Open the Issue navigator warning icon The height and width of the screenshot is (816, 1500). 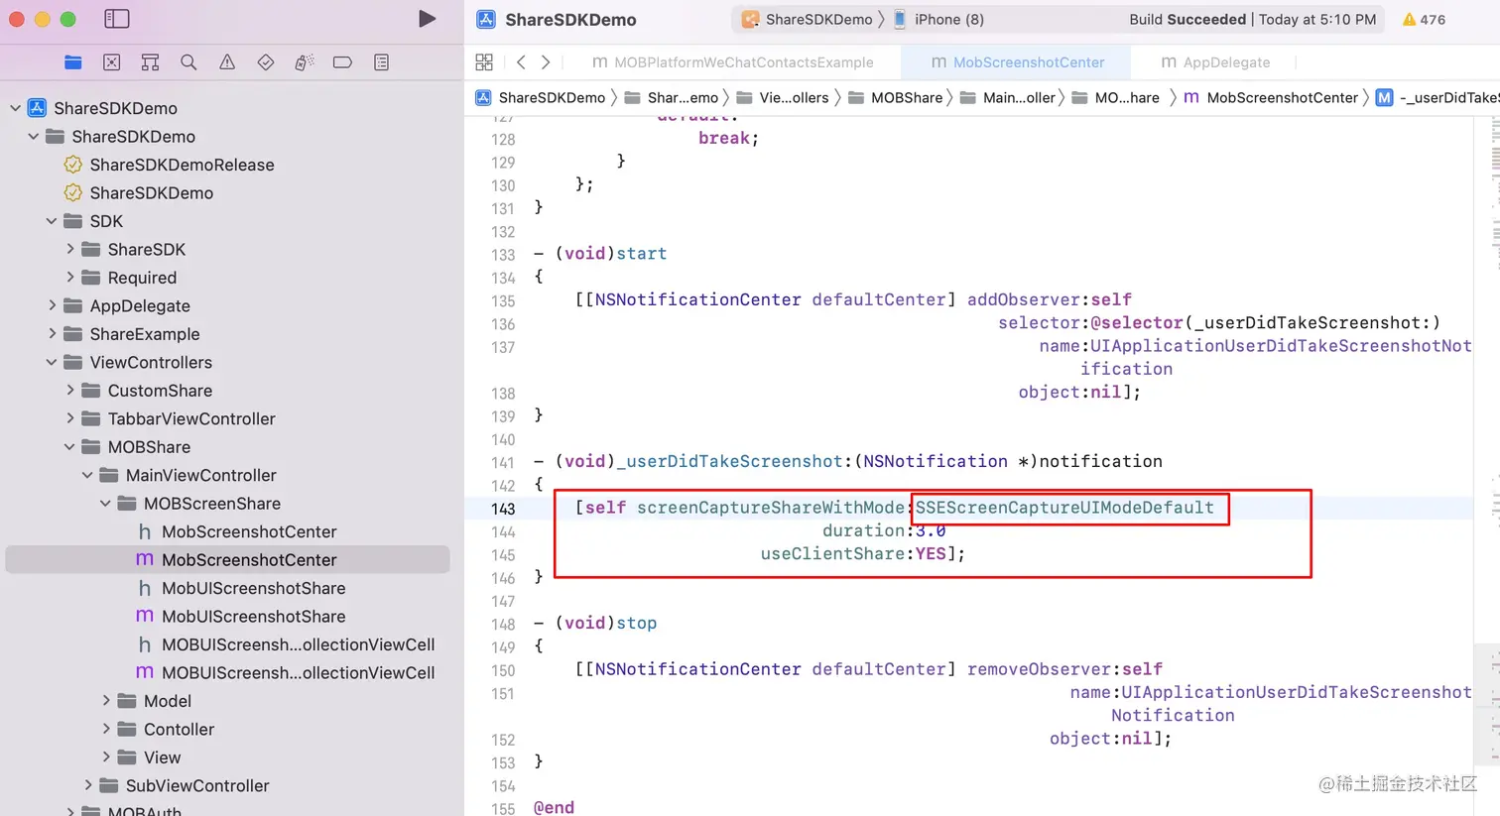227,62
